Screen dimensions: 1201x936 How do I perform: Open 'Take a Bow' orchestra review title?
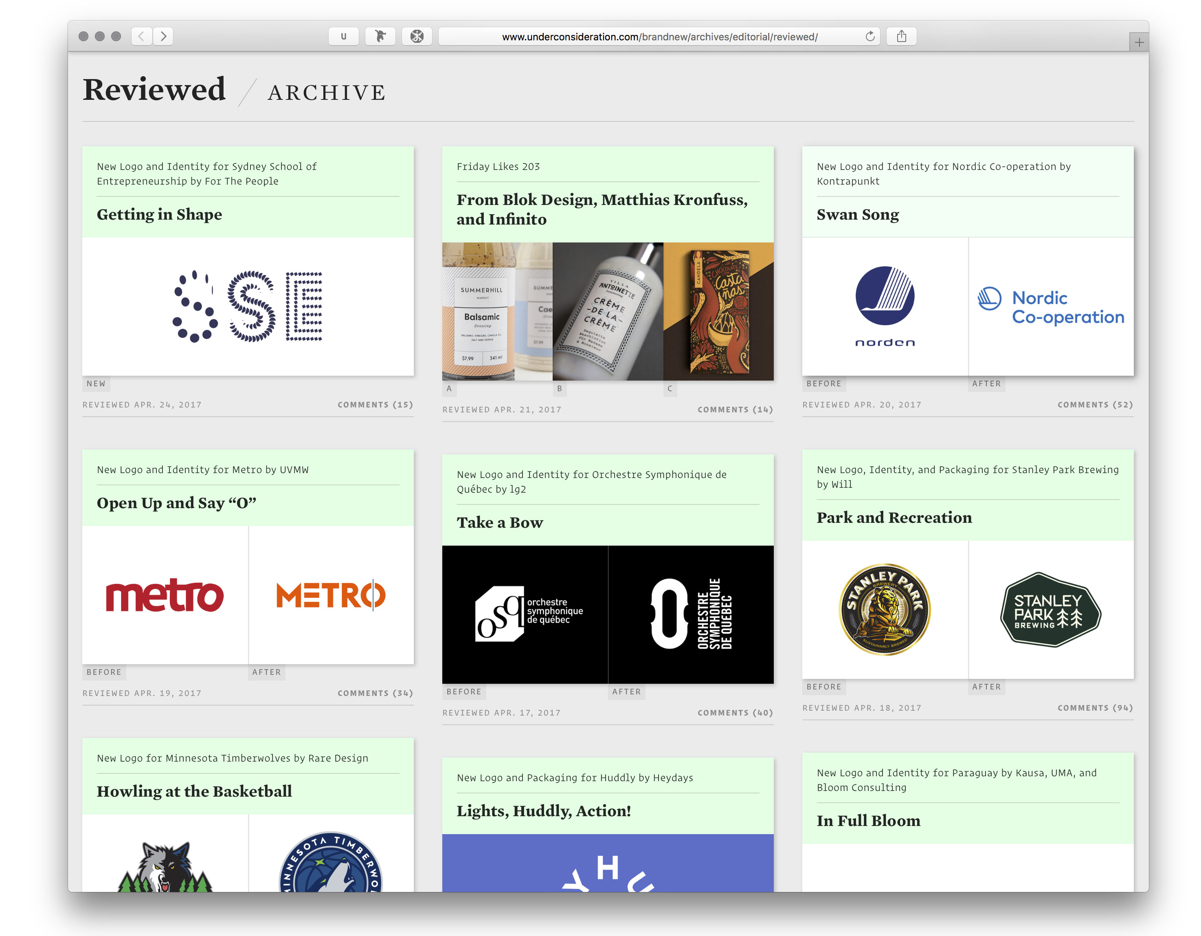(x=499, y=523)
